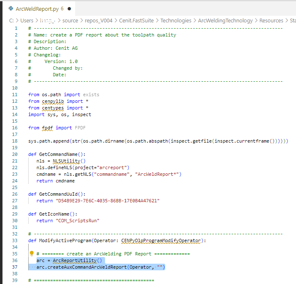Click line number 20 in the gutter
Viewport: 296px width, 284px height.
pyautogui.click(x=16, y=154)
